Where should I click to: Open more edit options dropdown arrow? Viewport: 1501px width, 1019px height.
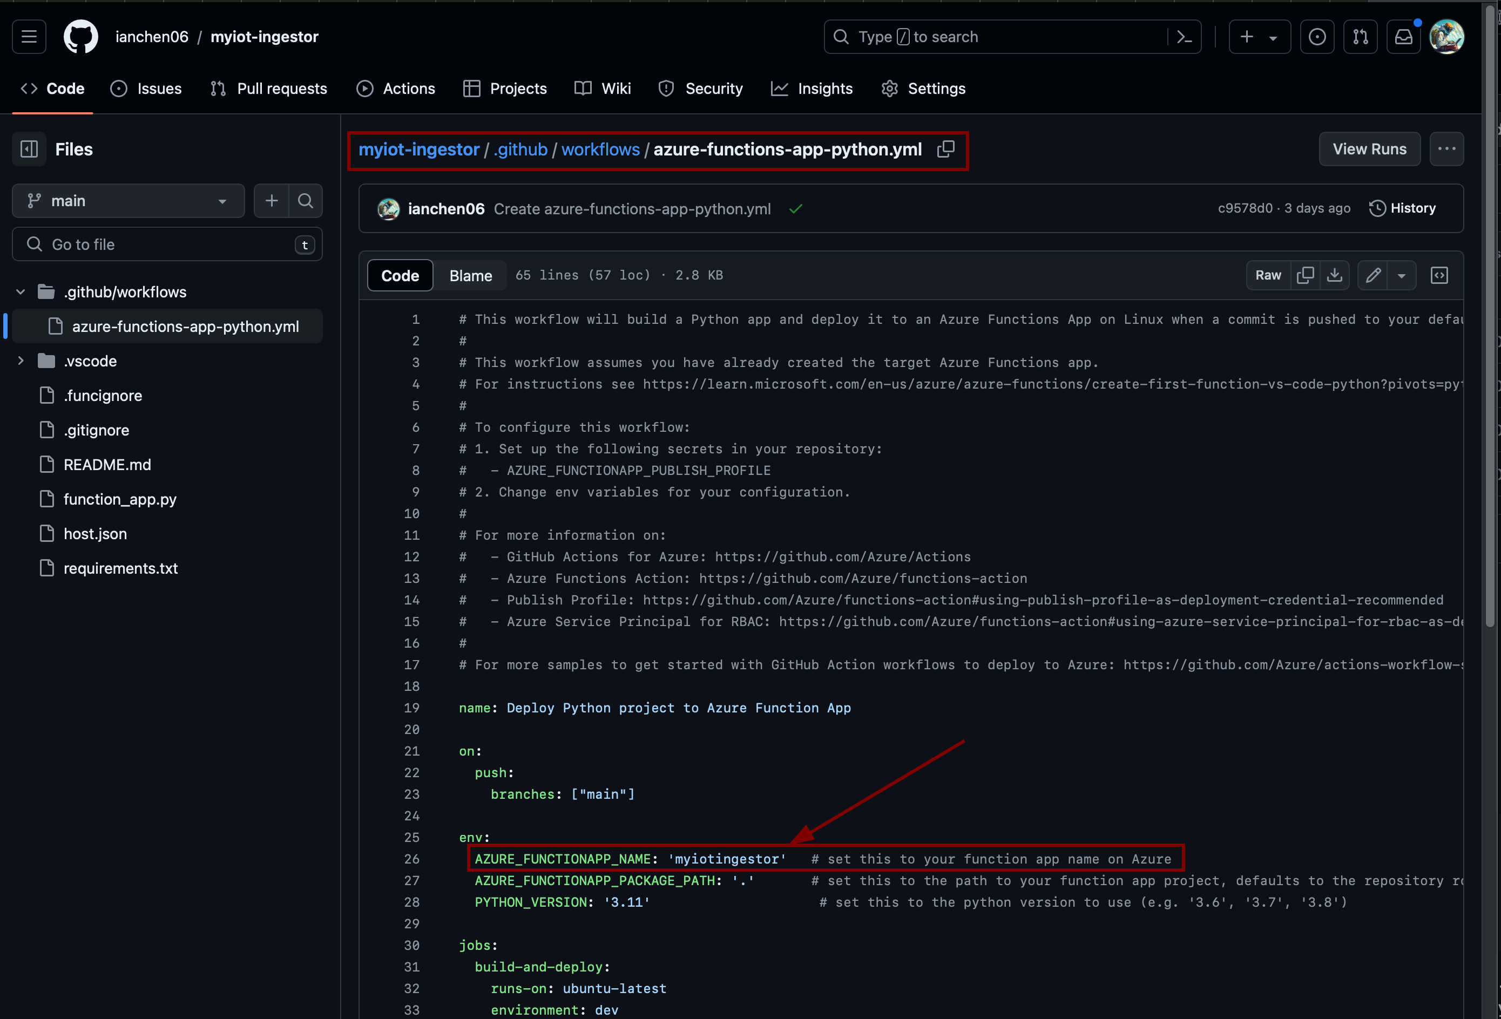(1402, 275)
